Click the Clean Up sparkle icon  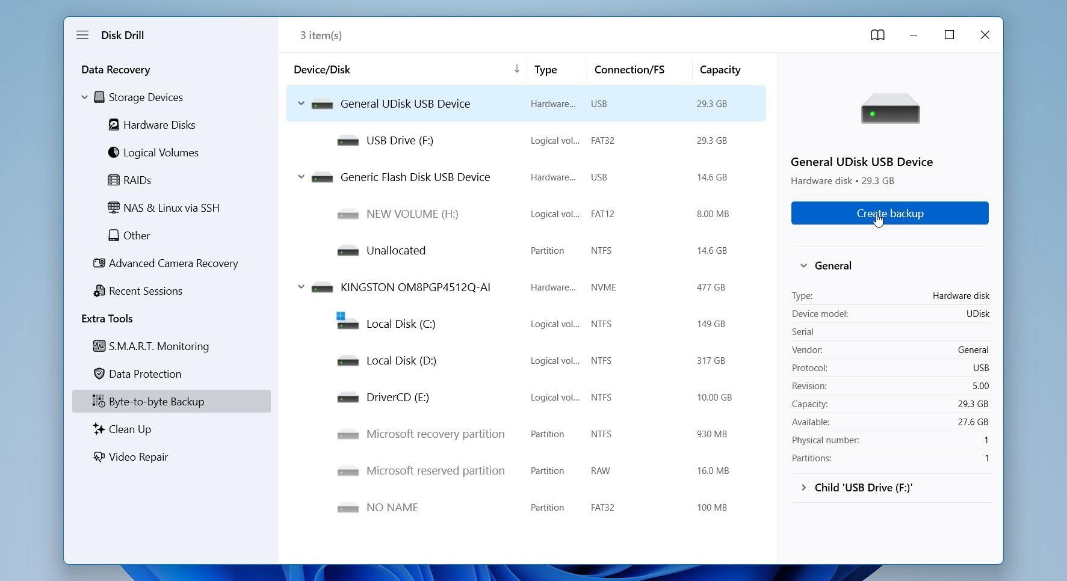99,429
